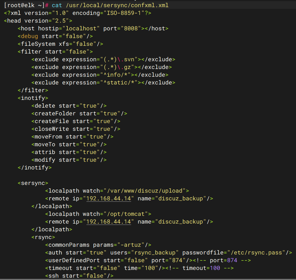Click the xml version declaration line
The width and height of the screenshot is (296, 280).
pyautogui.click(x=78, y=13)
